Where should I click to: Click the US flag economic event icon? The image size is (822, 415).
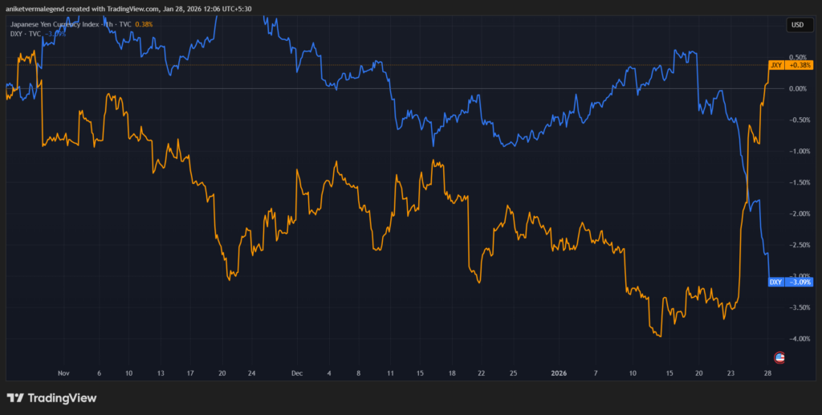click(778, 356)
